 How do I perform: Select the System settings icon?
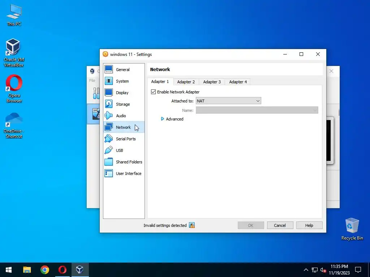coord(108,81)
